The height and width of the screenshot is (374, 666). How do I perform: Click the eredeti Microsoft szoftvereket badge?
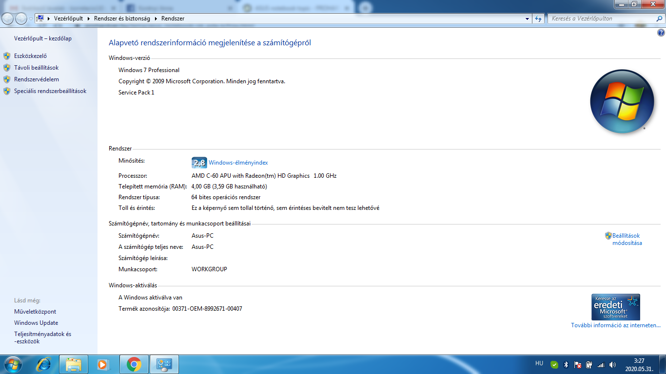615,307
